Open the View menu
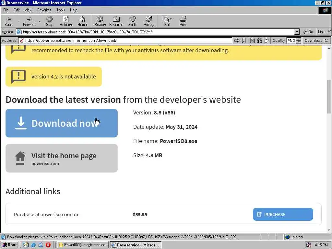Screen dimensions: 332x249 click(29, 10)
